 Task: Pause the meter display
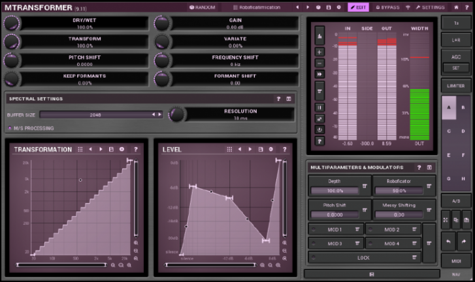coord(319,107)
